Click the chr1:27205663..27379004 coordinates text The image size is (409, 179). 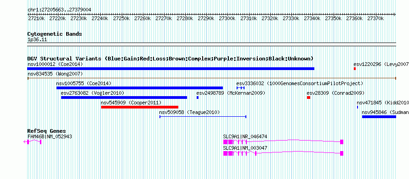(59, 10)
